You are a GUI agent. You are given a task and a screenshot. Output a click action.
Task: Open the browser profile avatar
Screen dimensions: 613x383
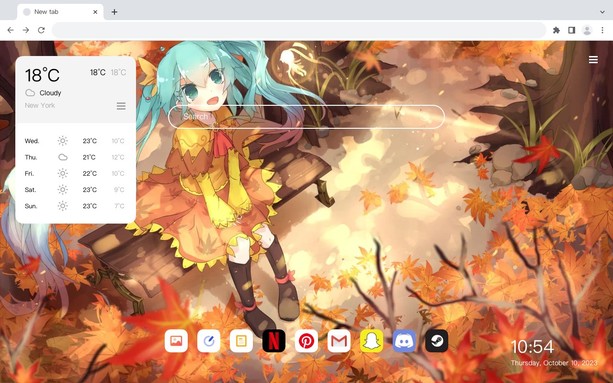[587, 30]
